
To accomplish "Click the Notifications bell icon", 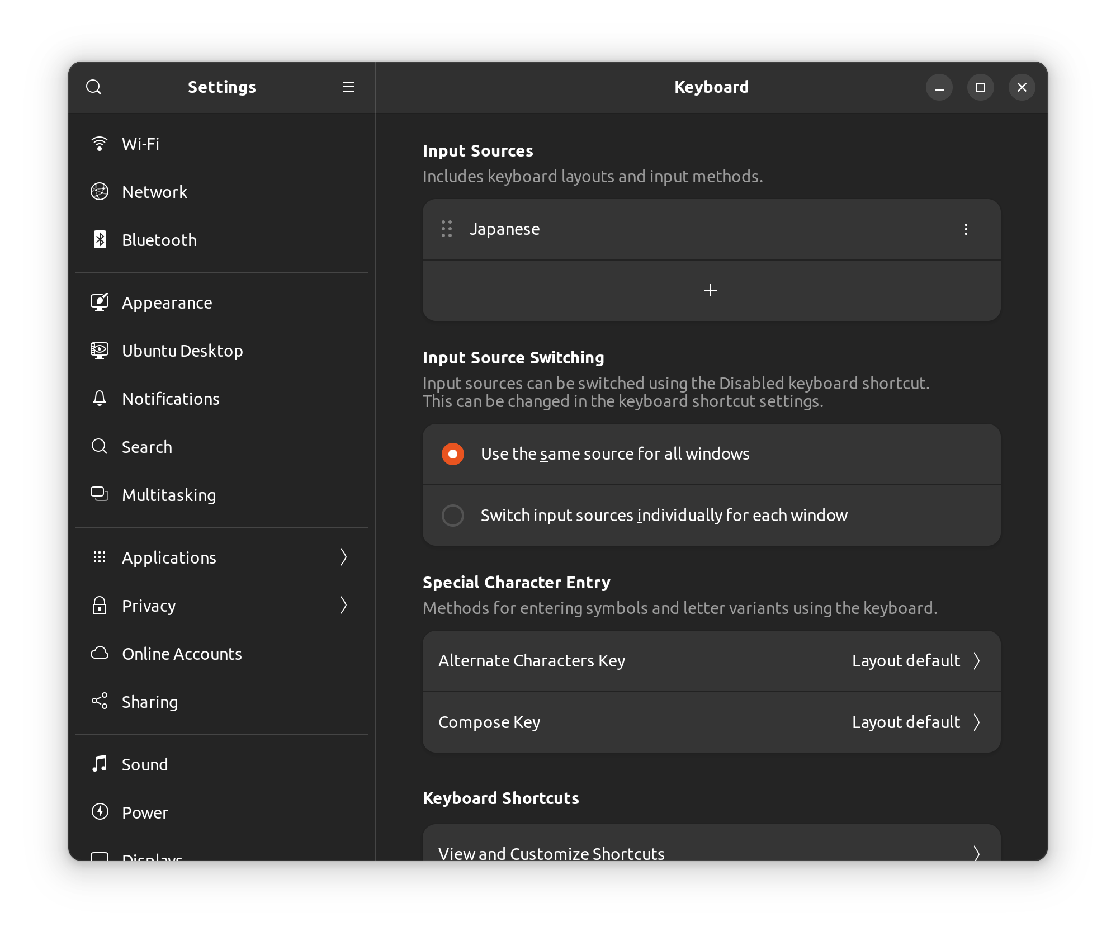I will click(x=100, y=398).
